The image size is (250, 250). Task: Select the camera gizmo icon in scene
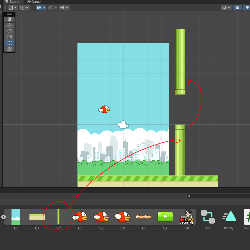(x=123, y=124)
